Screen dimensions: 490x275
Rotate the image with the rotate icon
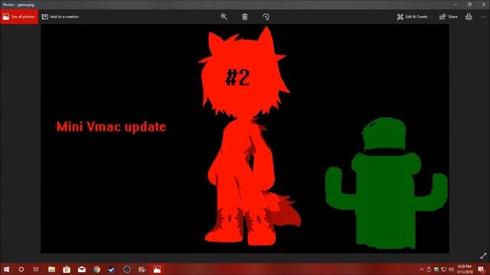(x=266, y=17)
